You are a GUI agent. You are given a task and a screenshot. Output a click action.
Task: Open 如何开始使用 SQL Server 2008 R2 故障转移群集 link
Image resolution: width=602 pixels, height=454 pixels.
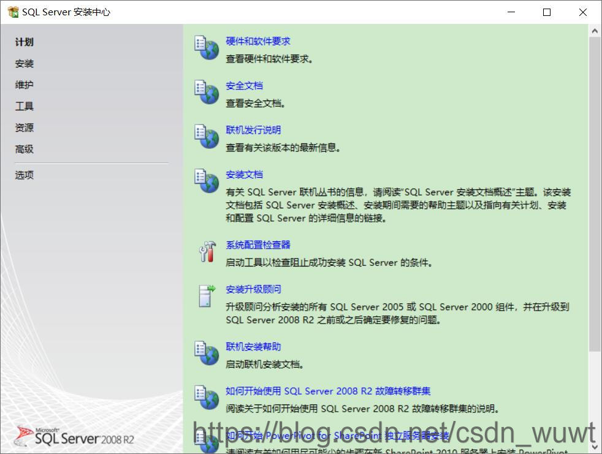(x=328, y=391)
